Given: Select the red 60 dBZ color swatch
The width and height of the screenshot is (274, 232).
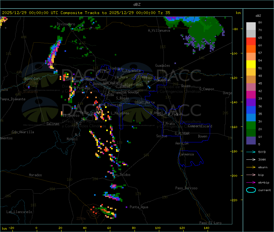Looking at the screenshot, I should [251, 41].
